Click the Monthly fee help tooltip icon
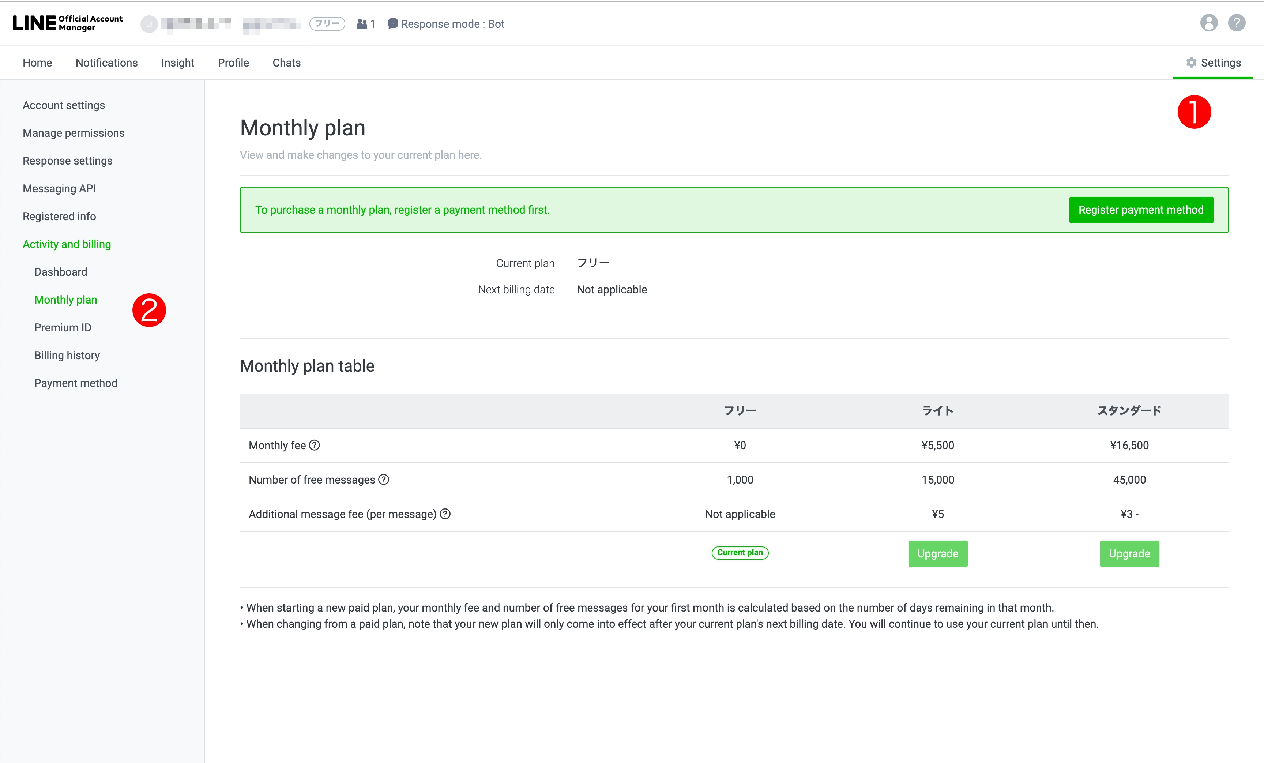This screenshot has width=1264, height=763. tap(315, 446)
